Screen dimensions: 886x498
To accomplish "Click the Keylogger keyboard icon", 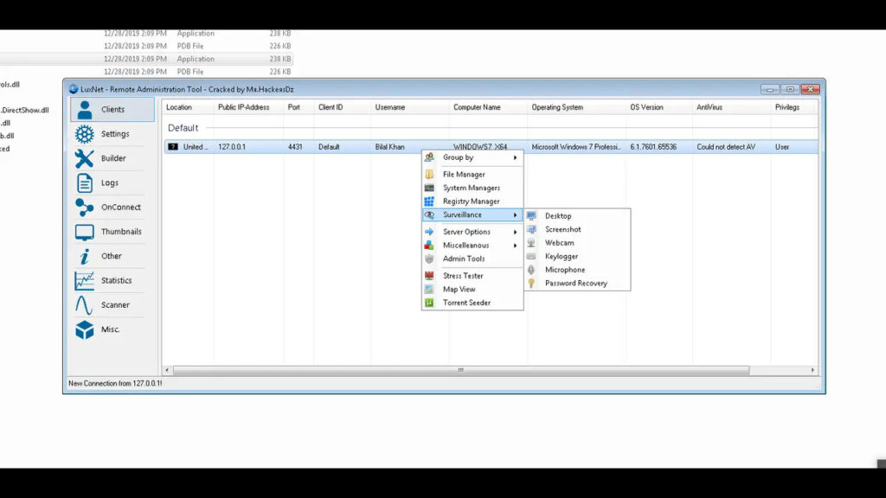I will (x=531, y=256).
